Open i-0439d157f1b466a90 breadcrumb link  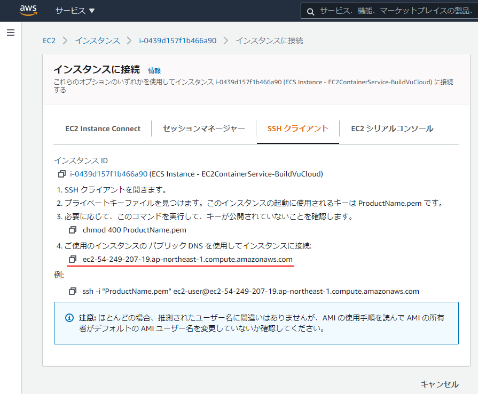pyautogui.click(x=178, y=41)
